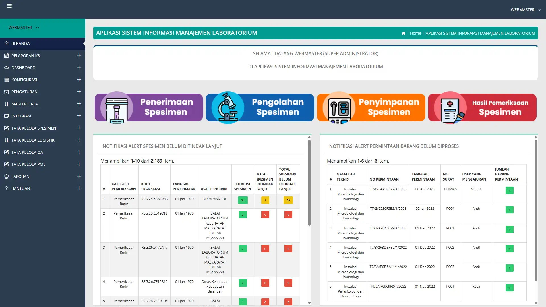Select the Tata Kelola Logistik menu item
The width and height of the screenshot is (546, 307).
pos(33,140)
